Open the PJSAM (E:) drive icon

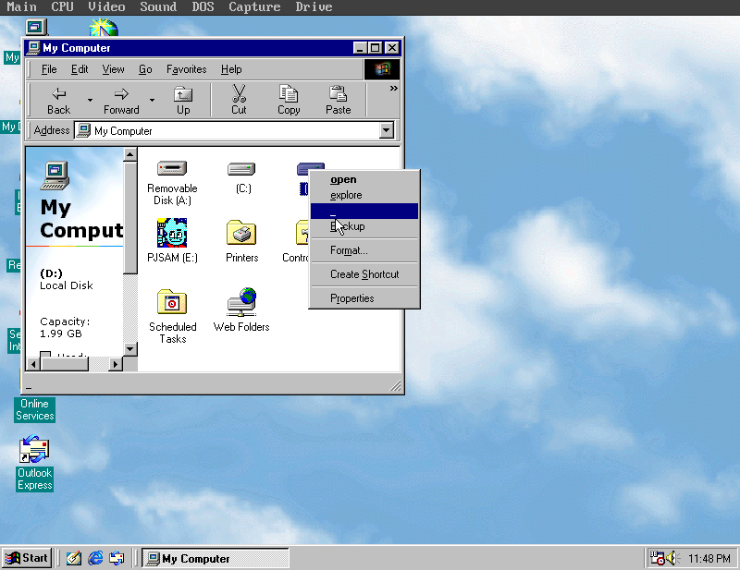click(x=172, y=233)
